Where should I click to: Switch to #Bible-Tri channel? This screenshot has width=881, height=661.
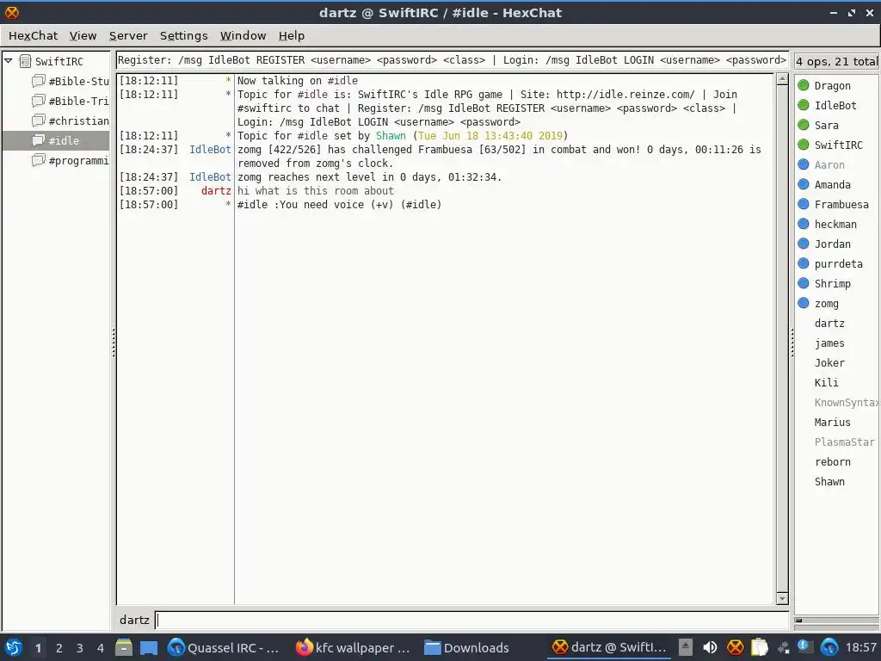pos(78,102)
